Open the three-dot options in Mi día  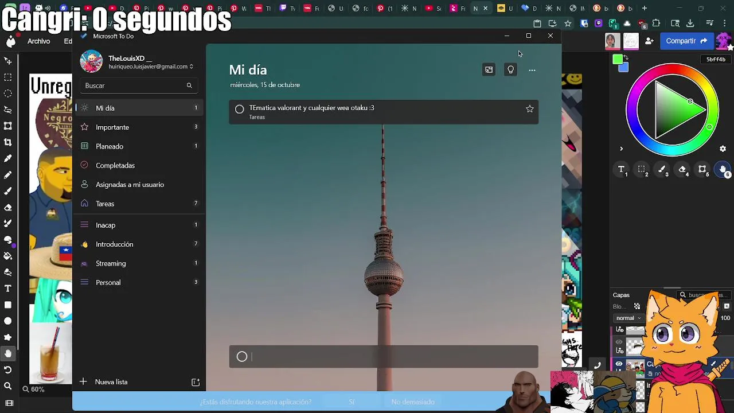click(532, 70)
